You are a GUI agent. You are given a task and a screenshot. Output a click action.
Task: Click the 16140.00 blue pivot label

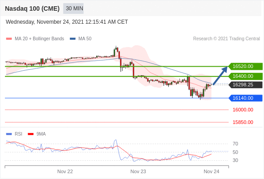click(246, 98)
